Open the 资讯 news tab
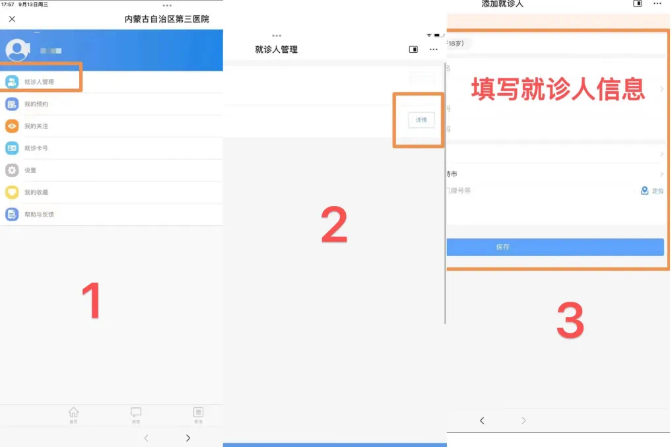 click(x=198, y=414)
